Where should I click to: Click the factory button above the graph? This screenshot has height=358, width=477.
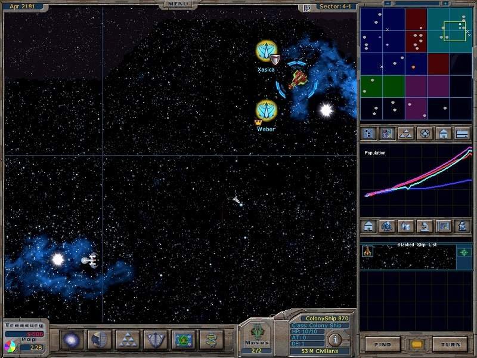463,134
